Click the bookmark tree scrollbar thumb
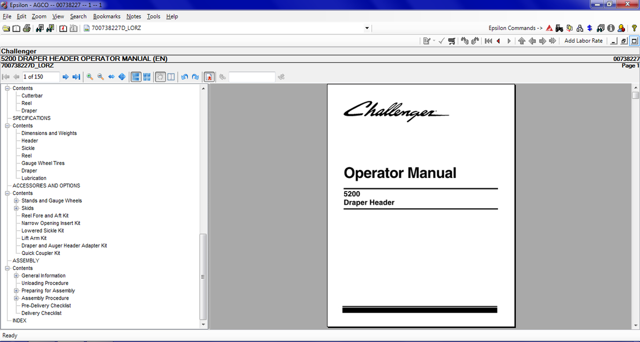 pos(203,276)
